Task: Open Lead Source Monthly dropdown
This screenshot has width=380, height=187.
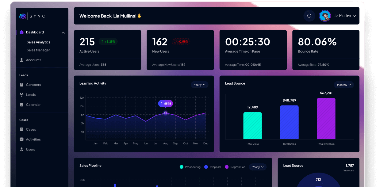Action: pyautogui.click(x=344, y=85)
